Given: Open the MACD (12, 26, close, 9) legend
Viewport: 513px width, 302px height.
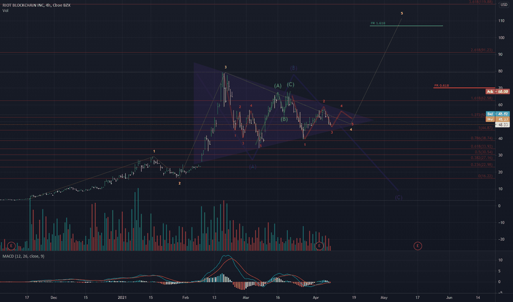Looking at the screenshot, I should (x=23, y=256).
